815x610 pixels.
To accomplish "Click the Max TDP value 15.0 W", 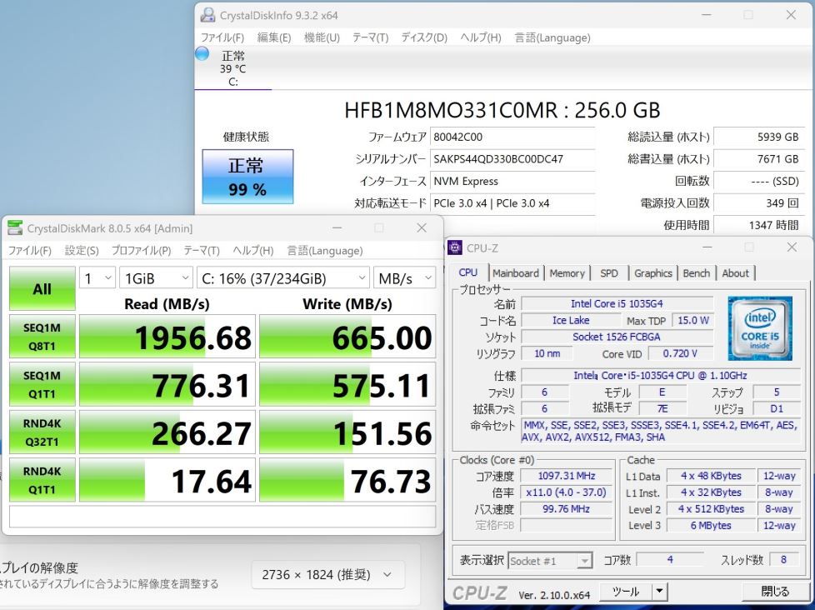I will [692, 321].
